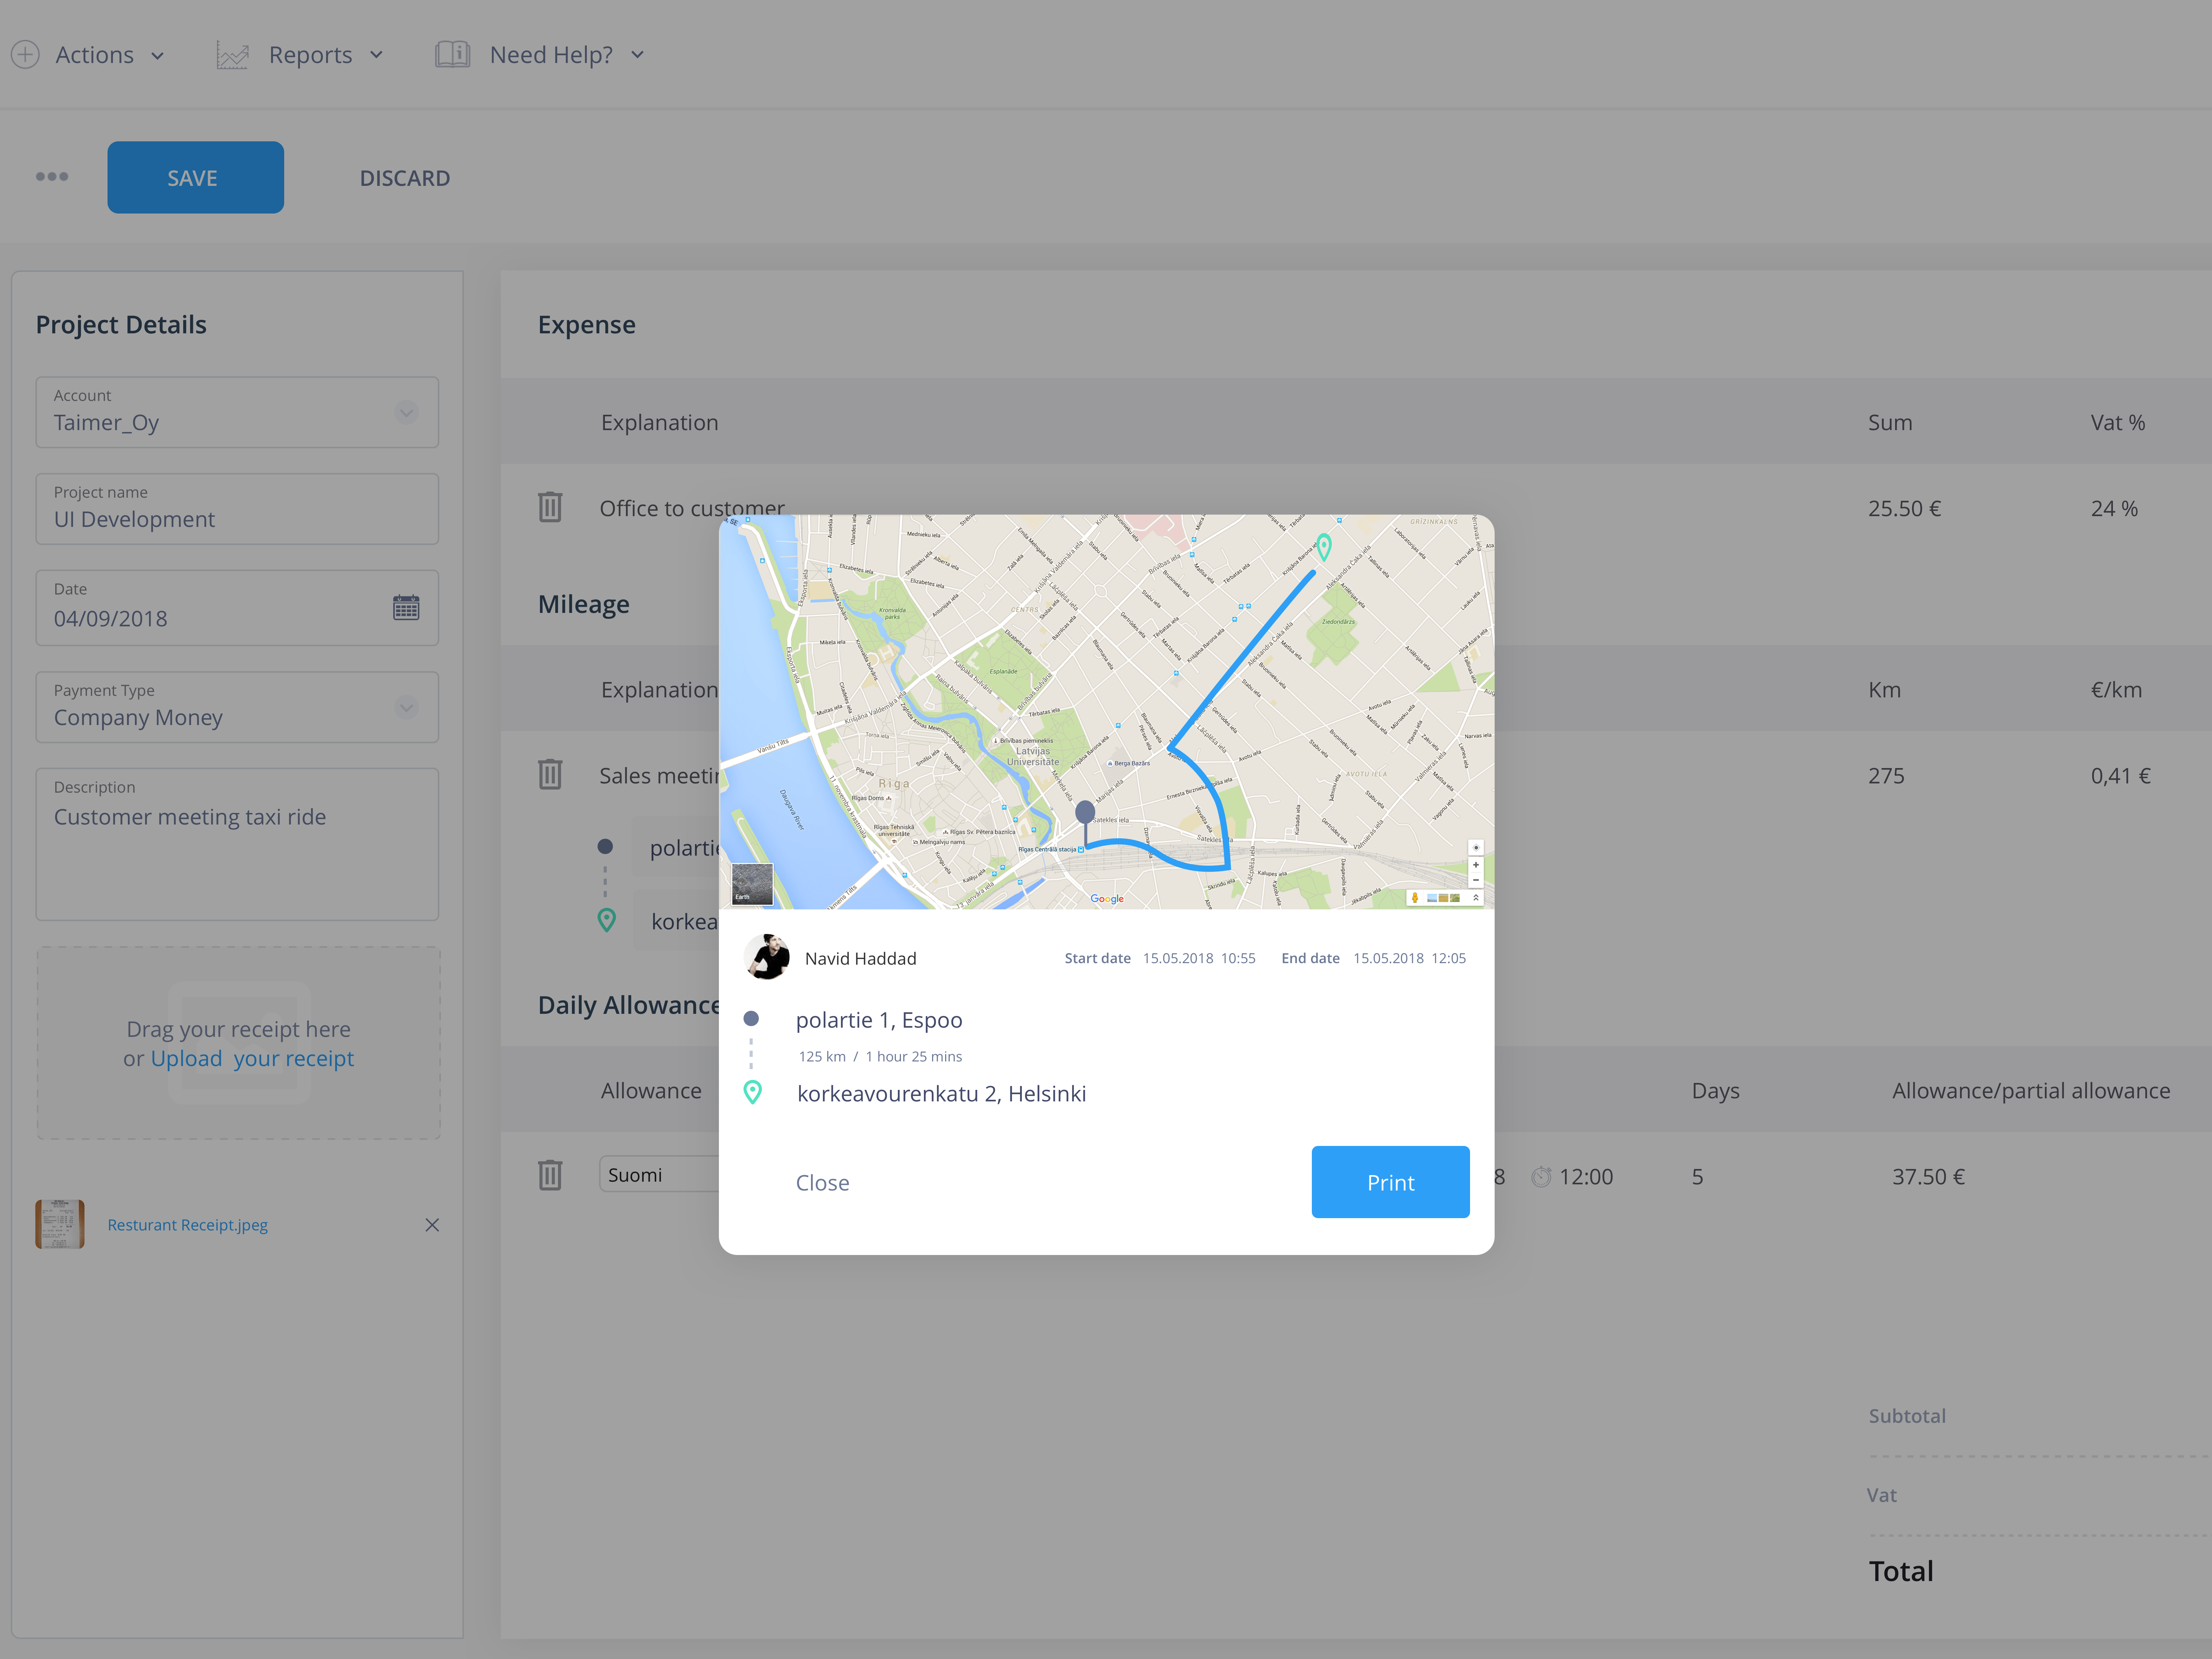Open the three-dot more options menu

(x=52, y=177)
